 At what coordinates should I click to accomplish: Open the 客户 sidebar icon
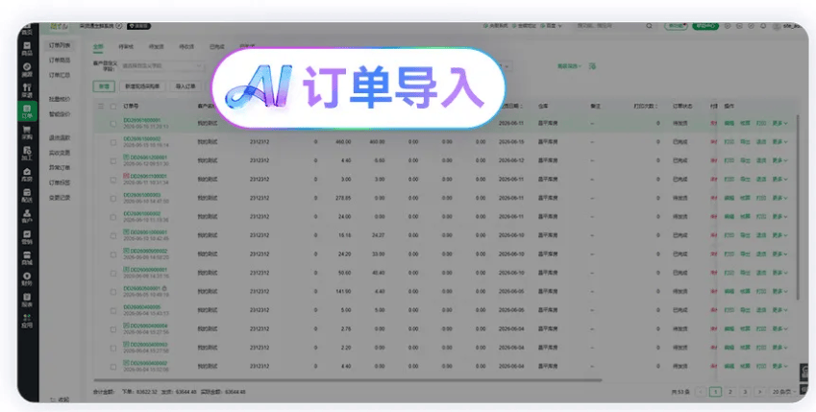point(27,216)
